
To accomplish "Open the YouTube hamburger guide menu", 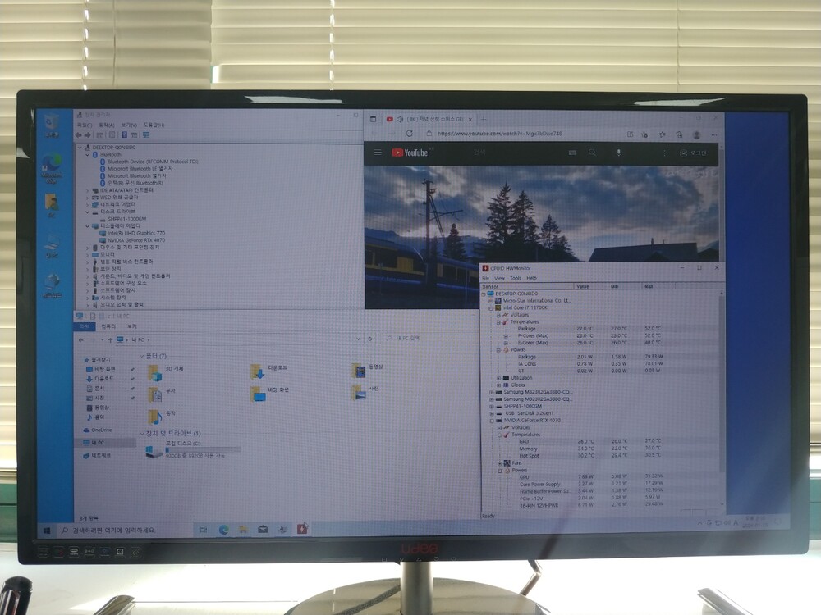I will [x=378, y=153].
